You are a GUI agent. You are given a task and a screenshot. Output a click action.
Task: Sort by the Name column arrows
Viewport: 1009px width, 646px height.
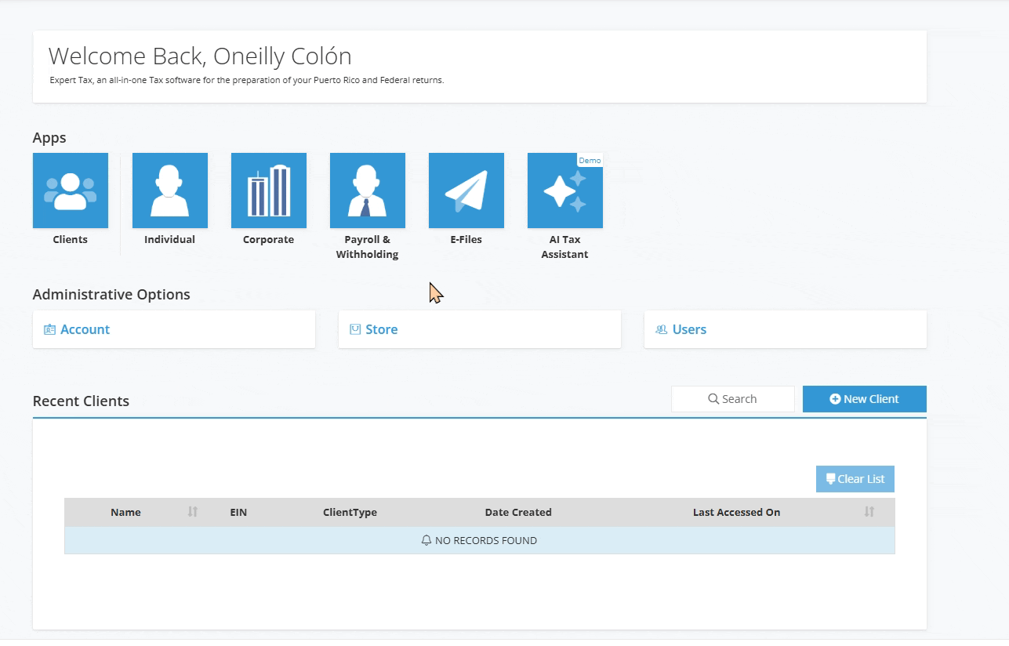coord(193,512)
